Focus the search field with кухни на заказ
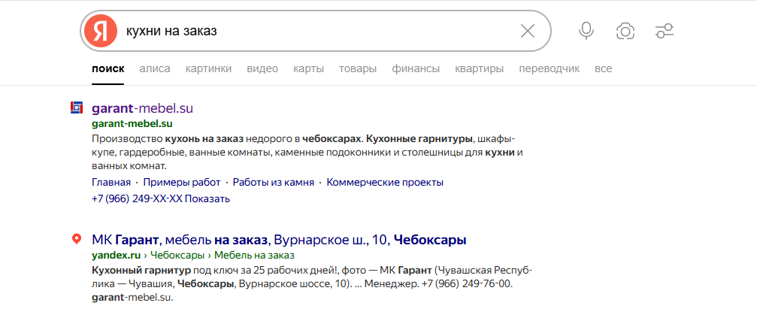This screenshot has width=757, height=327. click(x=319, y=31)
